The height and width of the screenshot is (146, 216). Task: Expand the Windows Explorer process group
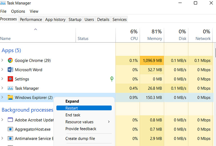point(2,97)
